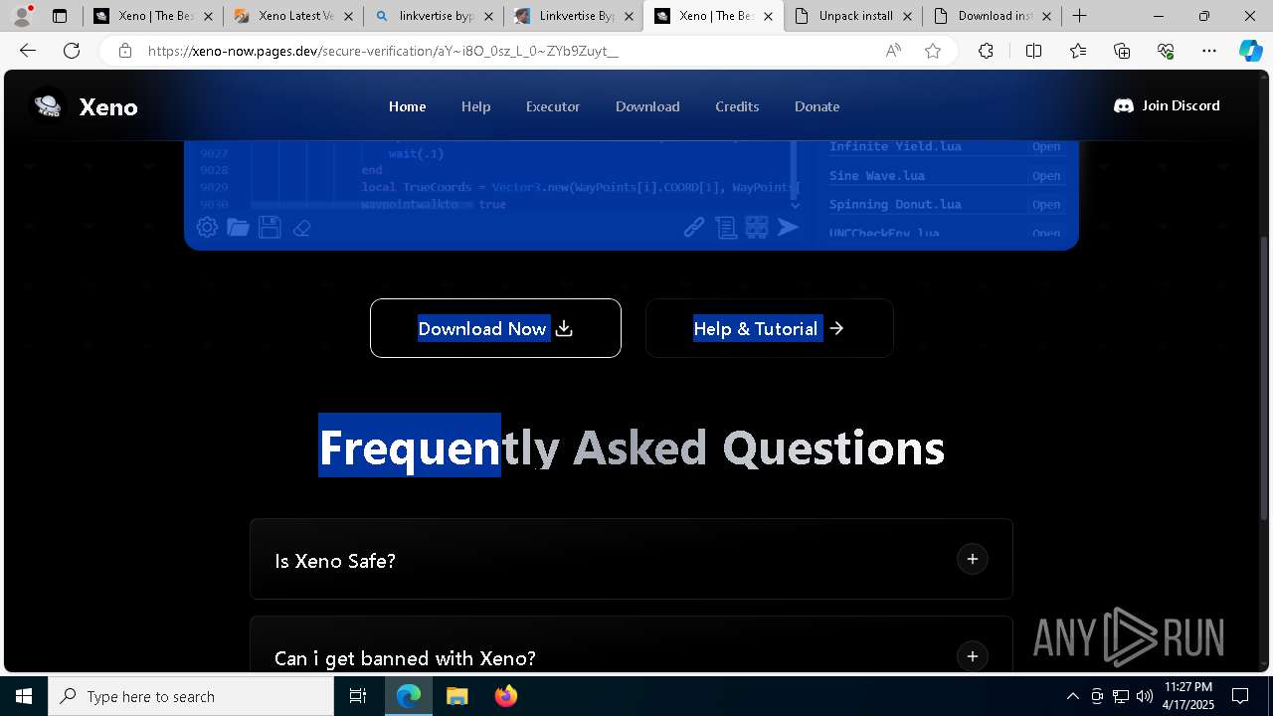Add page to favorites star
Image resolution: width=1273 pixels, height=716 pixels.
933,51
